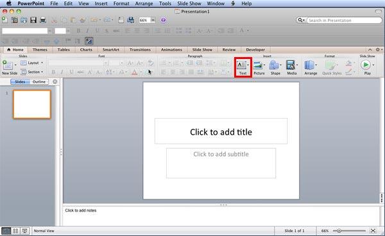Open the Section dropdown
385x236 pixels.
coord(32,72)
